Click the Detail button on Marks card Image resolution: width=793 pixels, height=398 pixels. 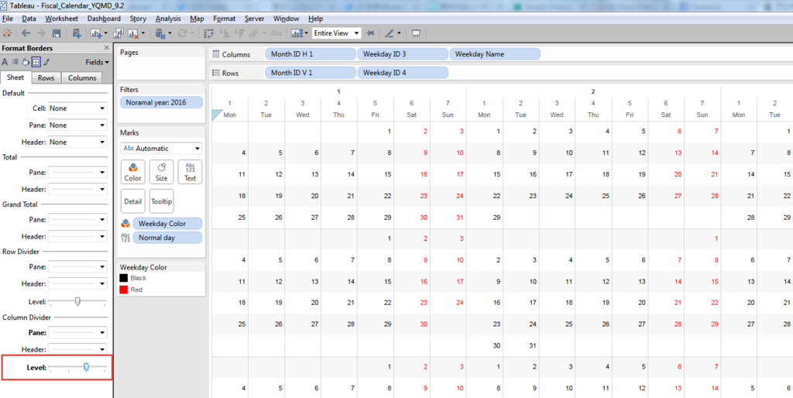point(133,201)
